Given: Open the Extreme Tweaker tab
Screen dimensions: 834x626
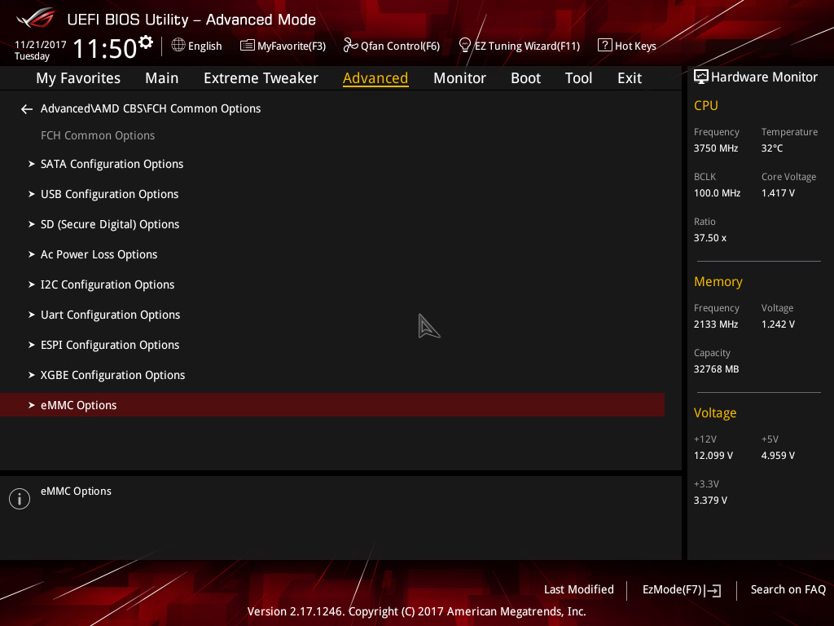Looking at the screenshot, I should pos(261,78).
